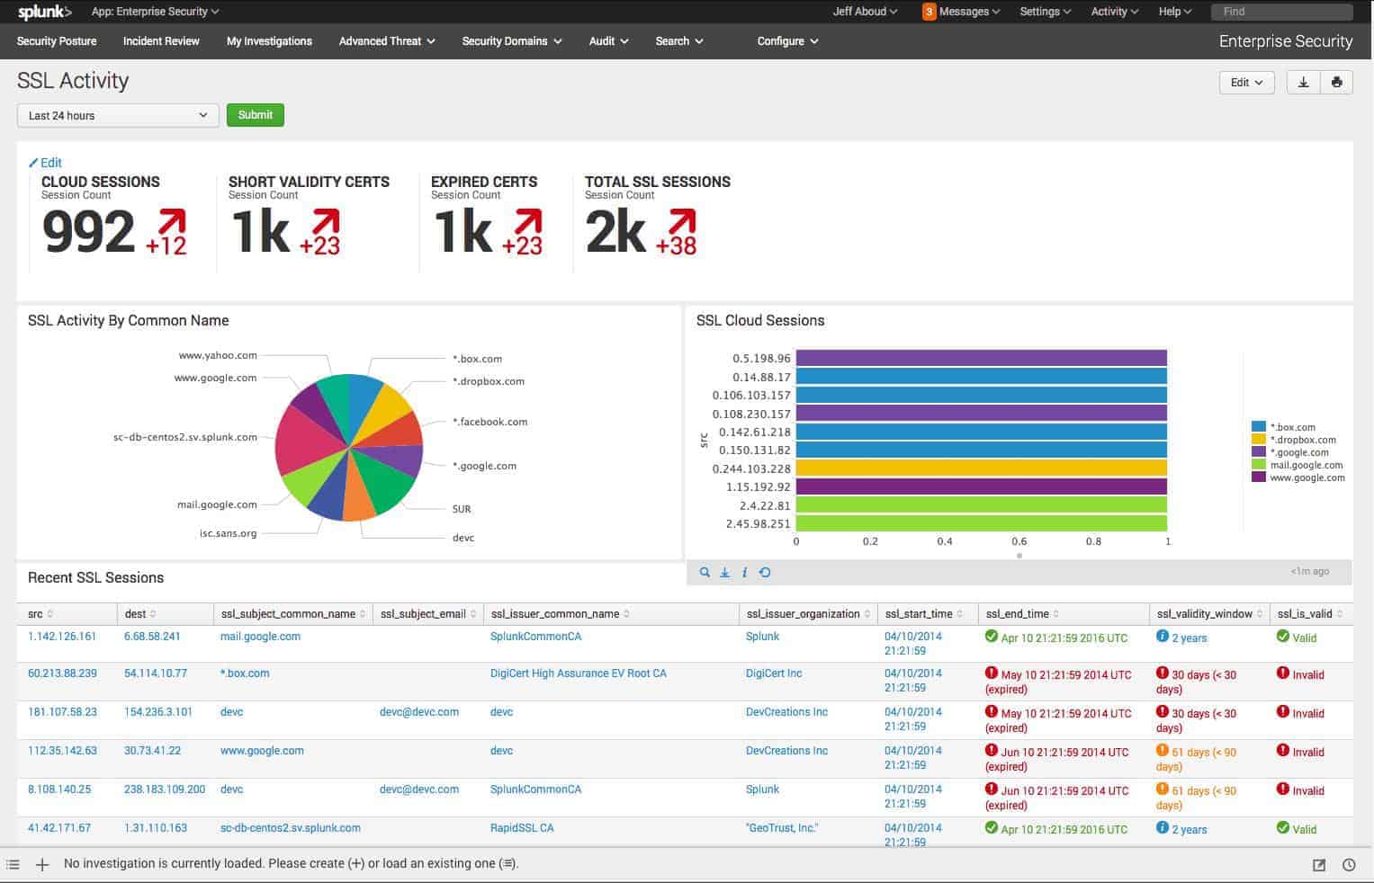Click the info icon under cloud sessions chart
This screenshot has height=883, width=1374.
click(745, 572)
